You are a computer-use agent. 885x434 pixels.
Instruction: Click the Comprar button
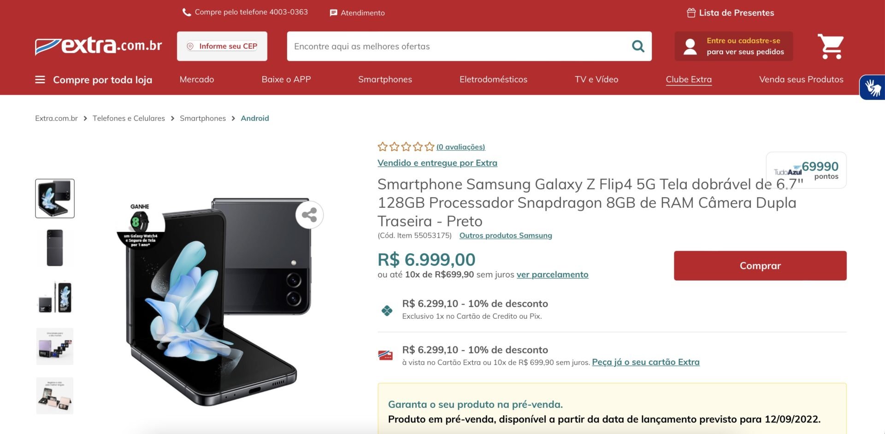tap(760, 266)
